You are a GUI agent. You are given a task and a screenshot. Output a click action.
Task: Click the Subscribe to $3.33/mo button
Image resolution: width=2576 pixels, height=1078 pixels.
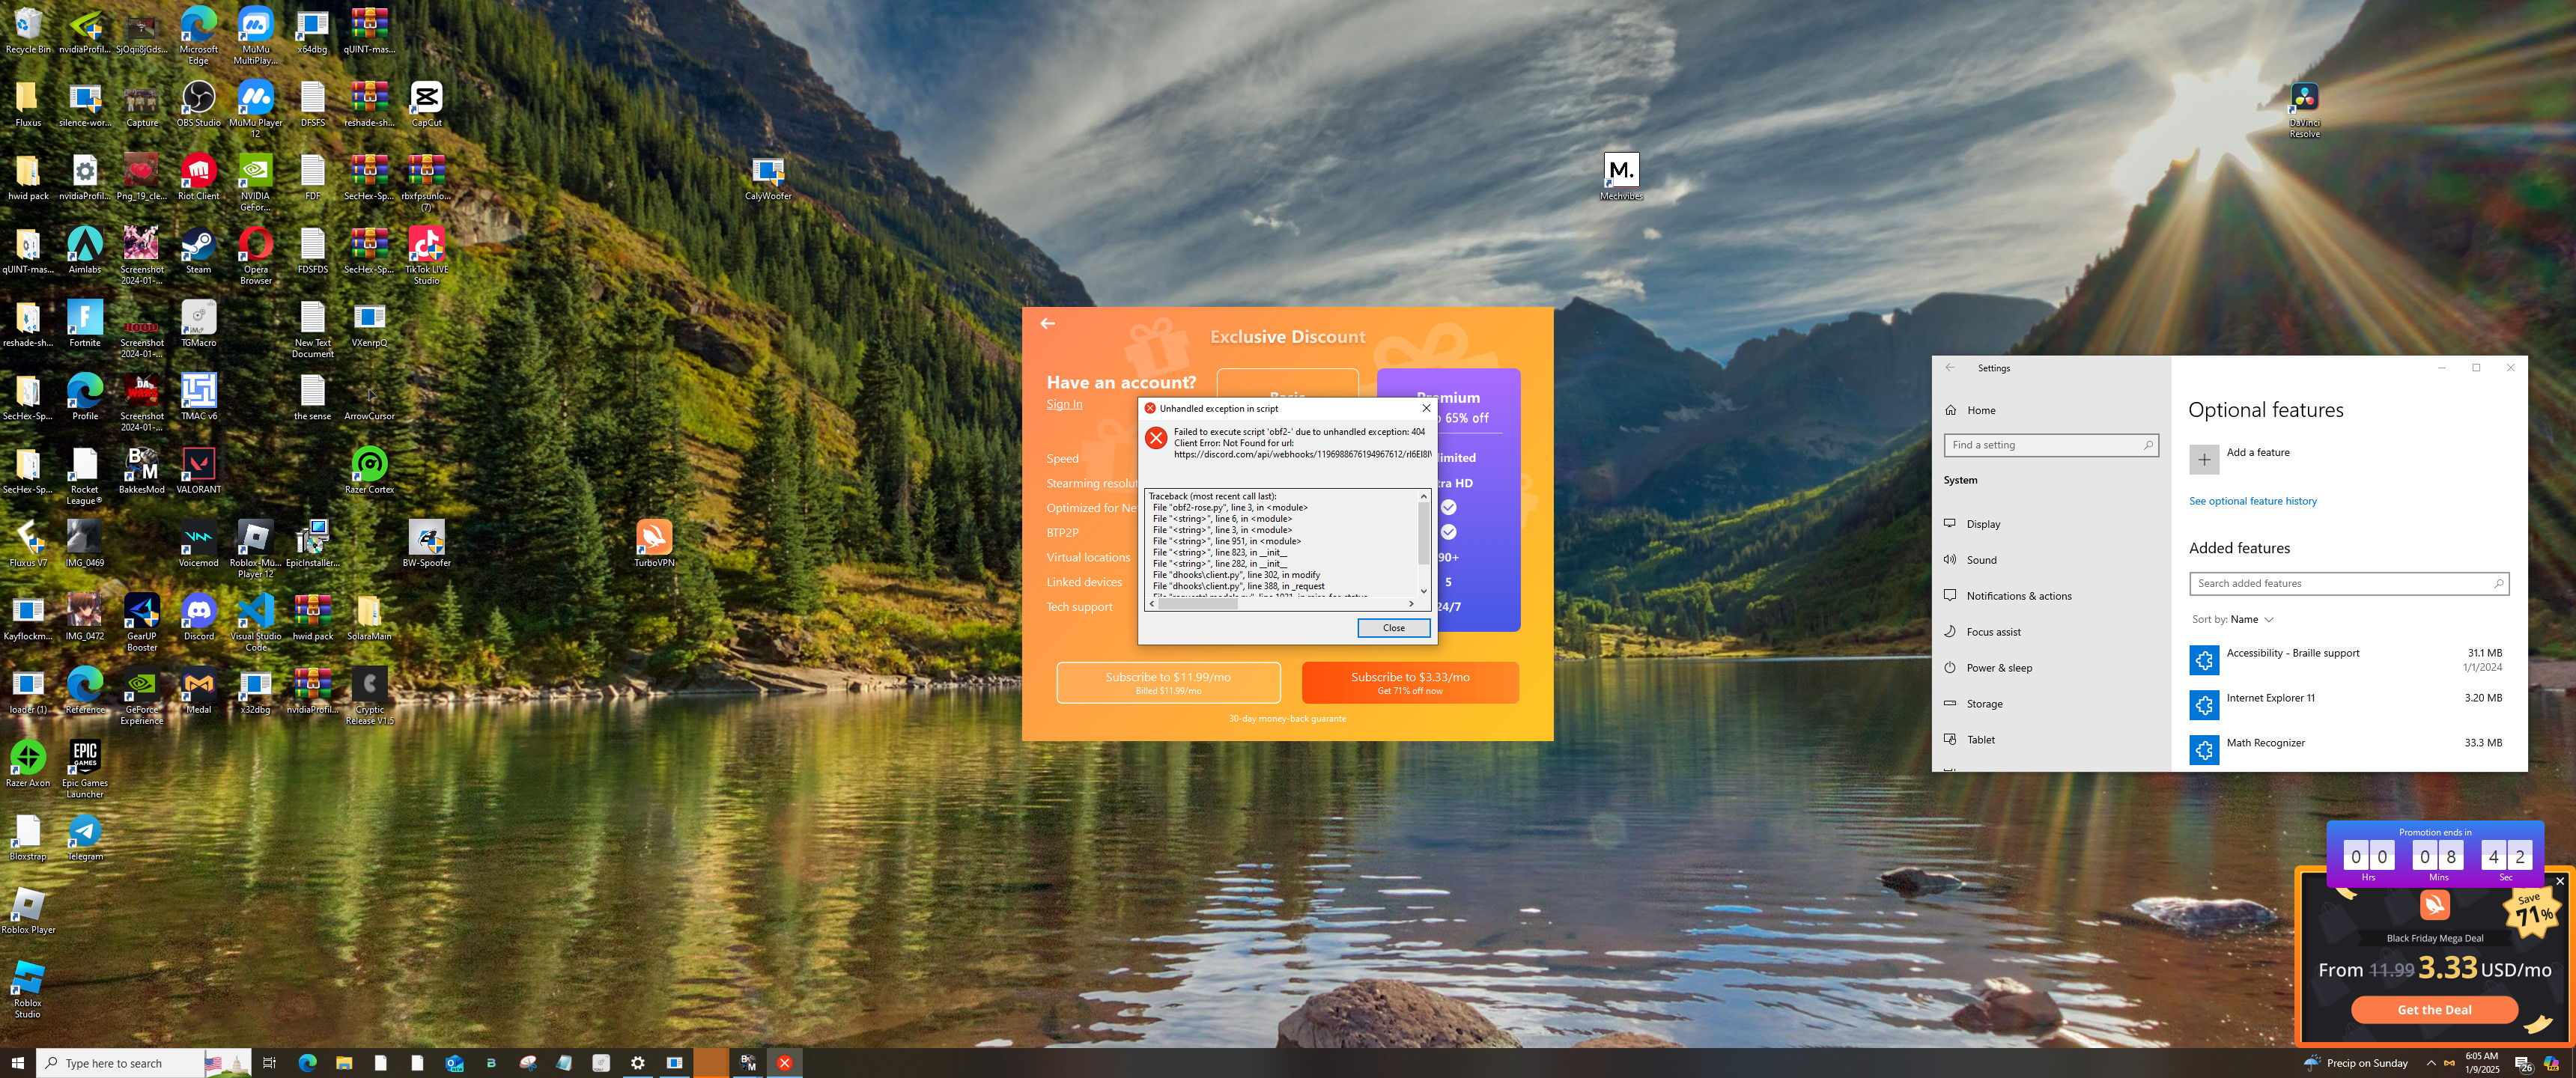pyautogui.click(x=1410, y=682)
